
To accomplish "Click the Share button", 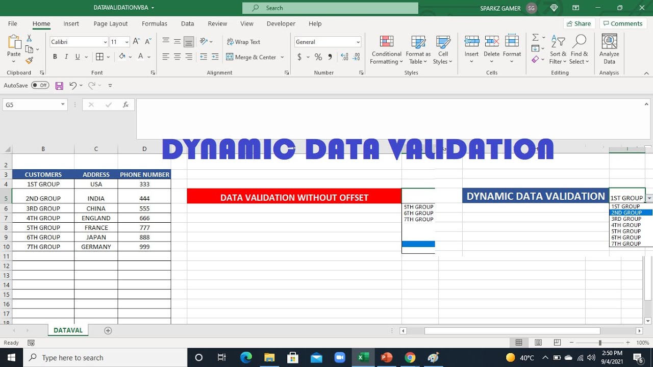I will click(x=579, y=23).
